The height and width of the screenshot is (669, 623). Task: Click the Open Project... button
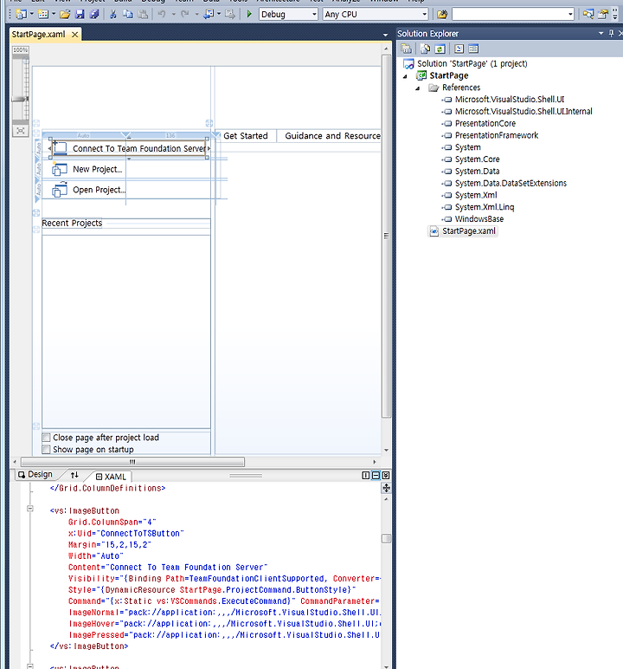[89, 190]
